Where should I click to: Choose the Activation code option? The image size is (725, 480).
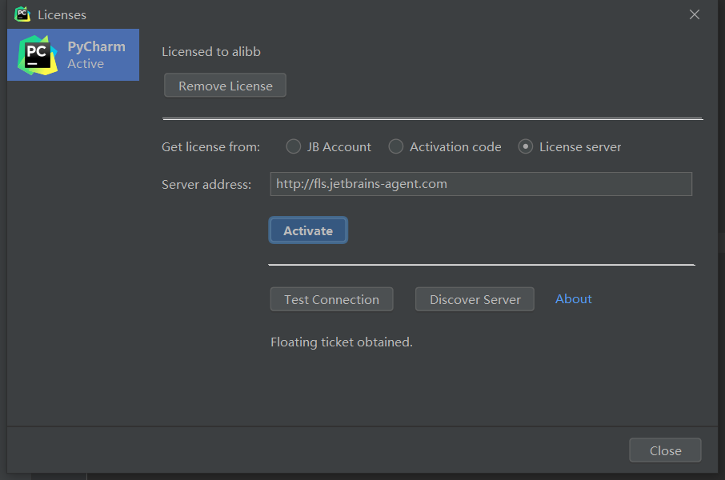tap(396, 146)
